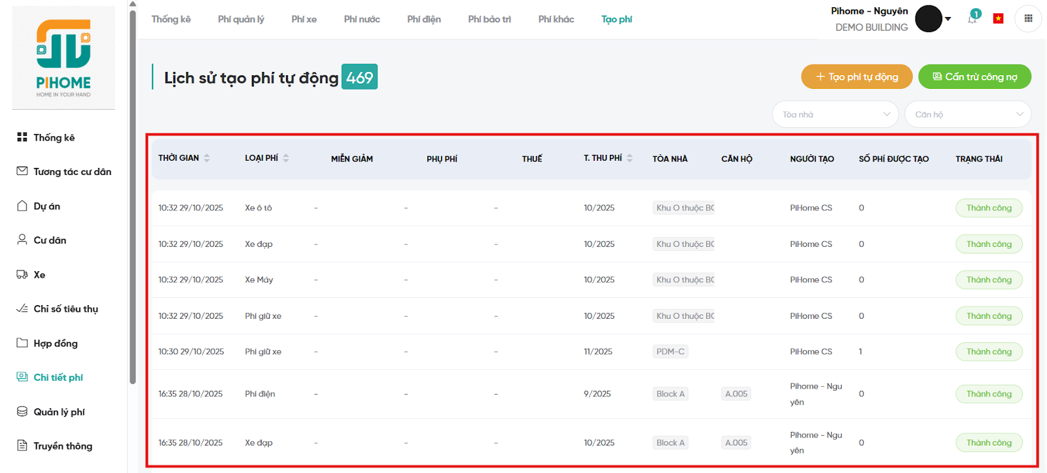Click the Cấn trừ công nợ button

tap(974, 77)
